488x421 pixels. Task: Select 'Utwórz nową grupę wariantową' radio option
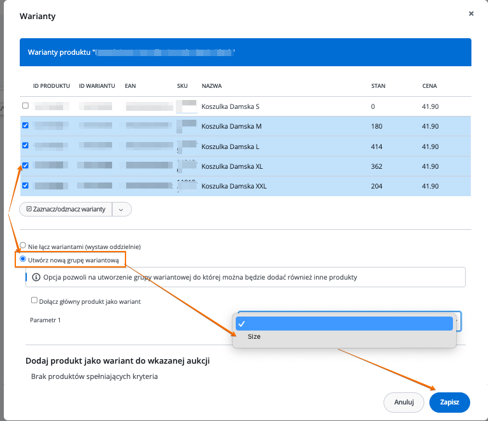(x=24, y=259)
